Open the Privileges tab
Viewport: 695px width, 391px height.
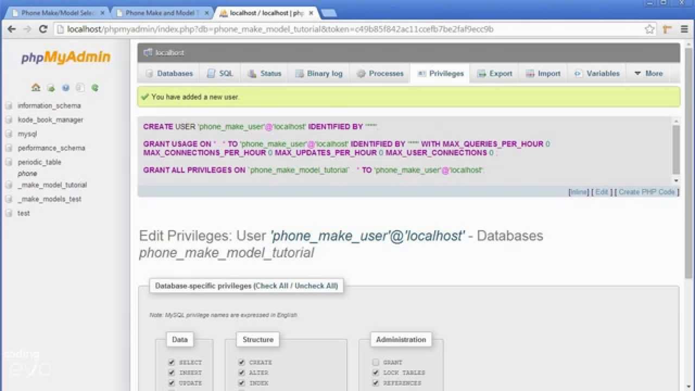click(x=440, y=73)
